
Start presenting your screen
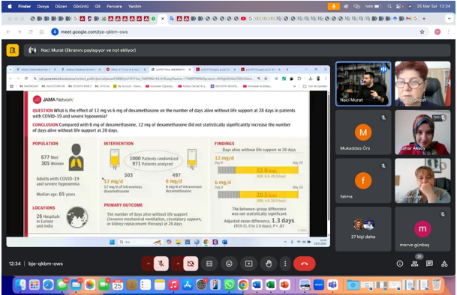248,264
